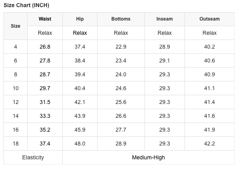The image size is (241, 170).
Task: Click hip value 38.4 for size 6
Action: pyautogui.click(x=80, y=60)
